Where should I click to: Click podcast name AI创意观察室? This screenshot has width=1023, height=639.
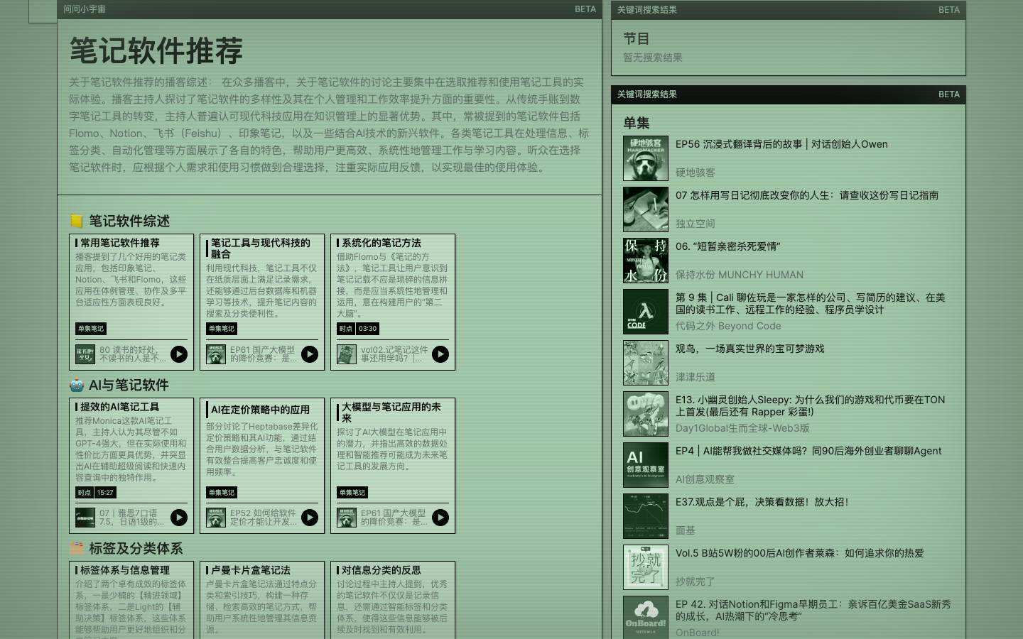point(705,479)
